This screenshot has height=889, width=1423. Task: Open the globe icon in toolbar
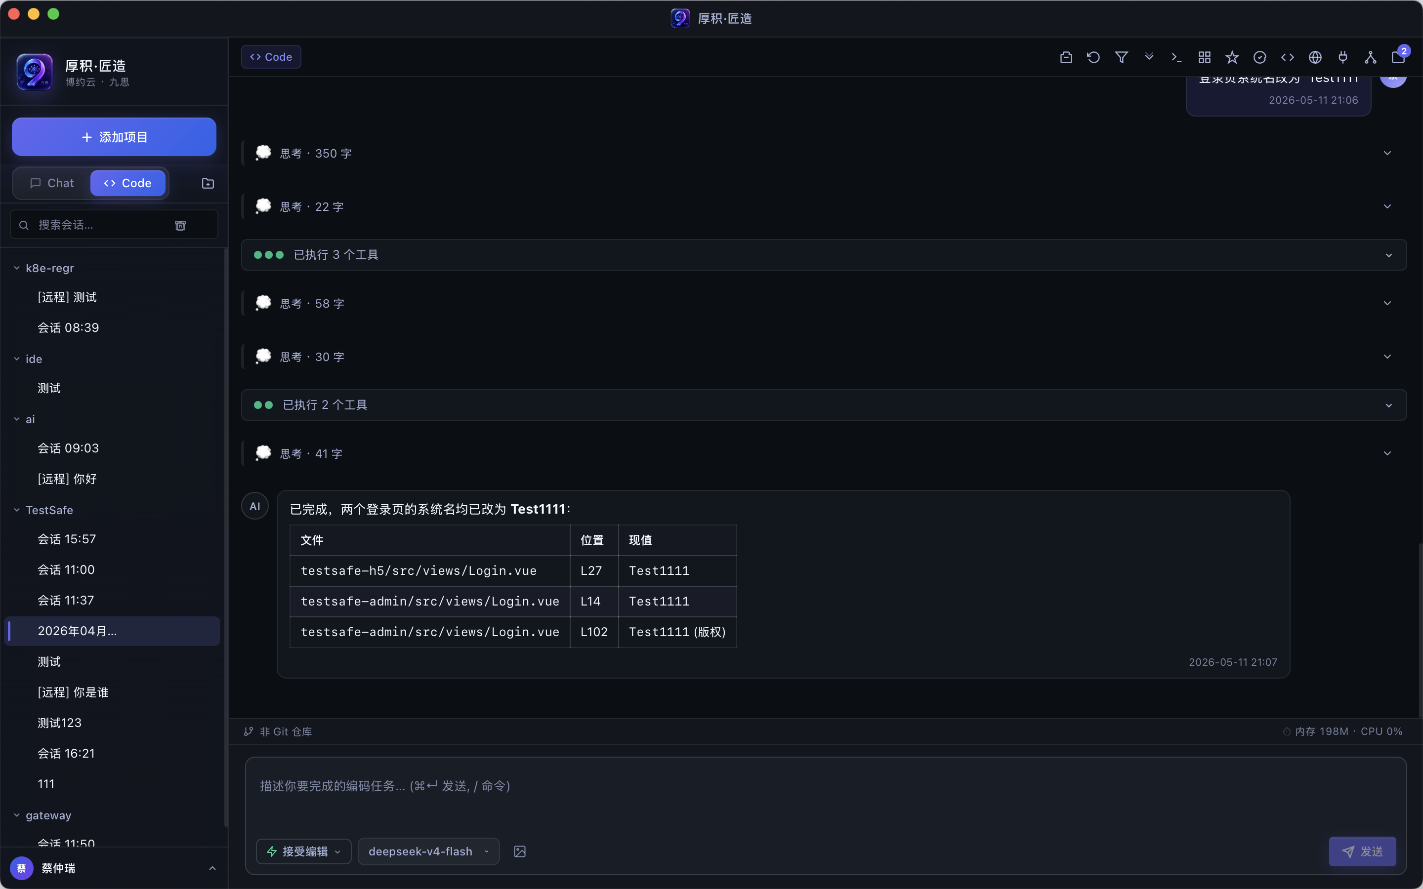click(1315, 57)
